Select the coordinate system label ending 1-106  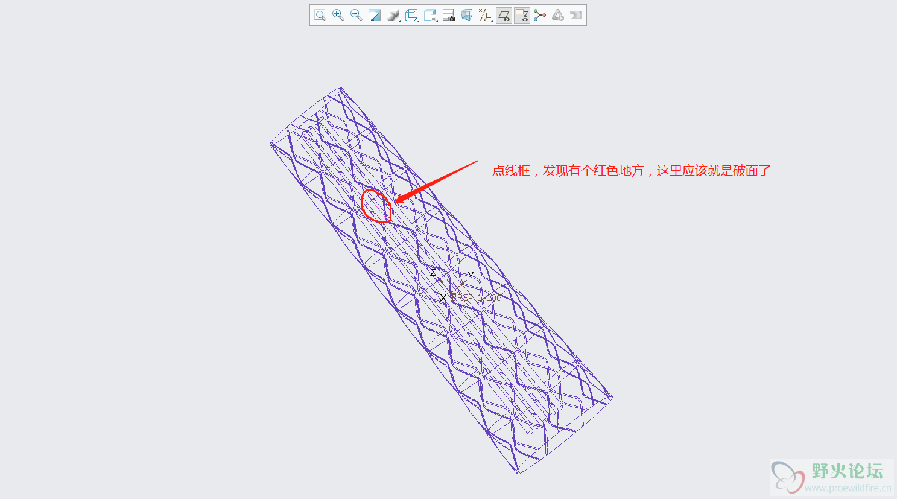[x=477, y=298]
